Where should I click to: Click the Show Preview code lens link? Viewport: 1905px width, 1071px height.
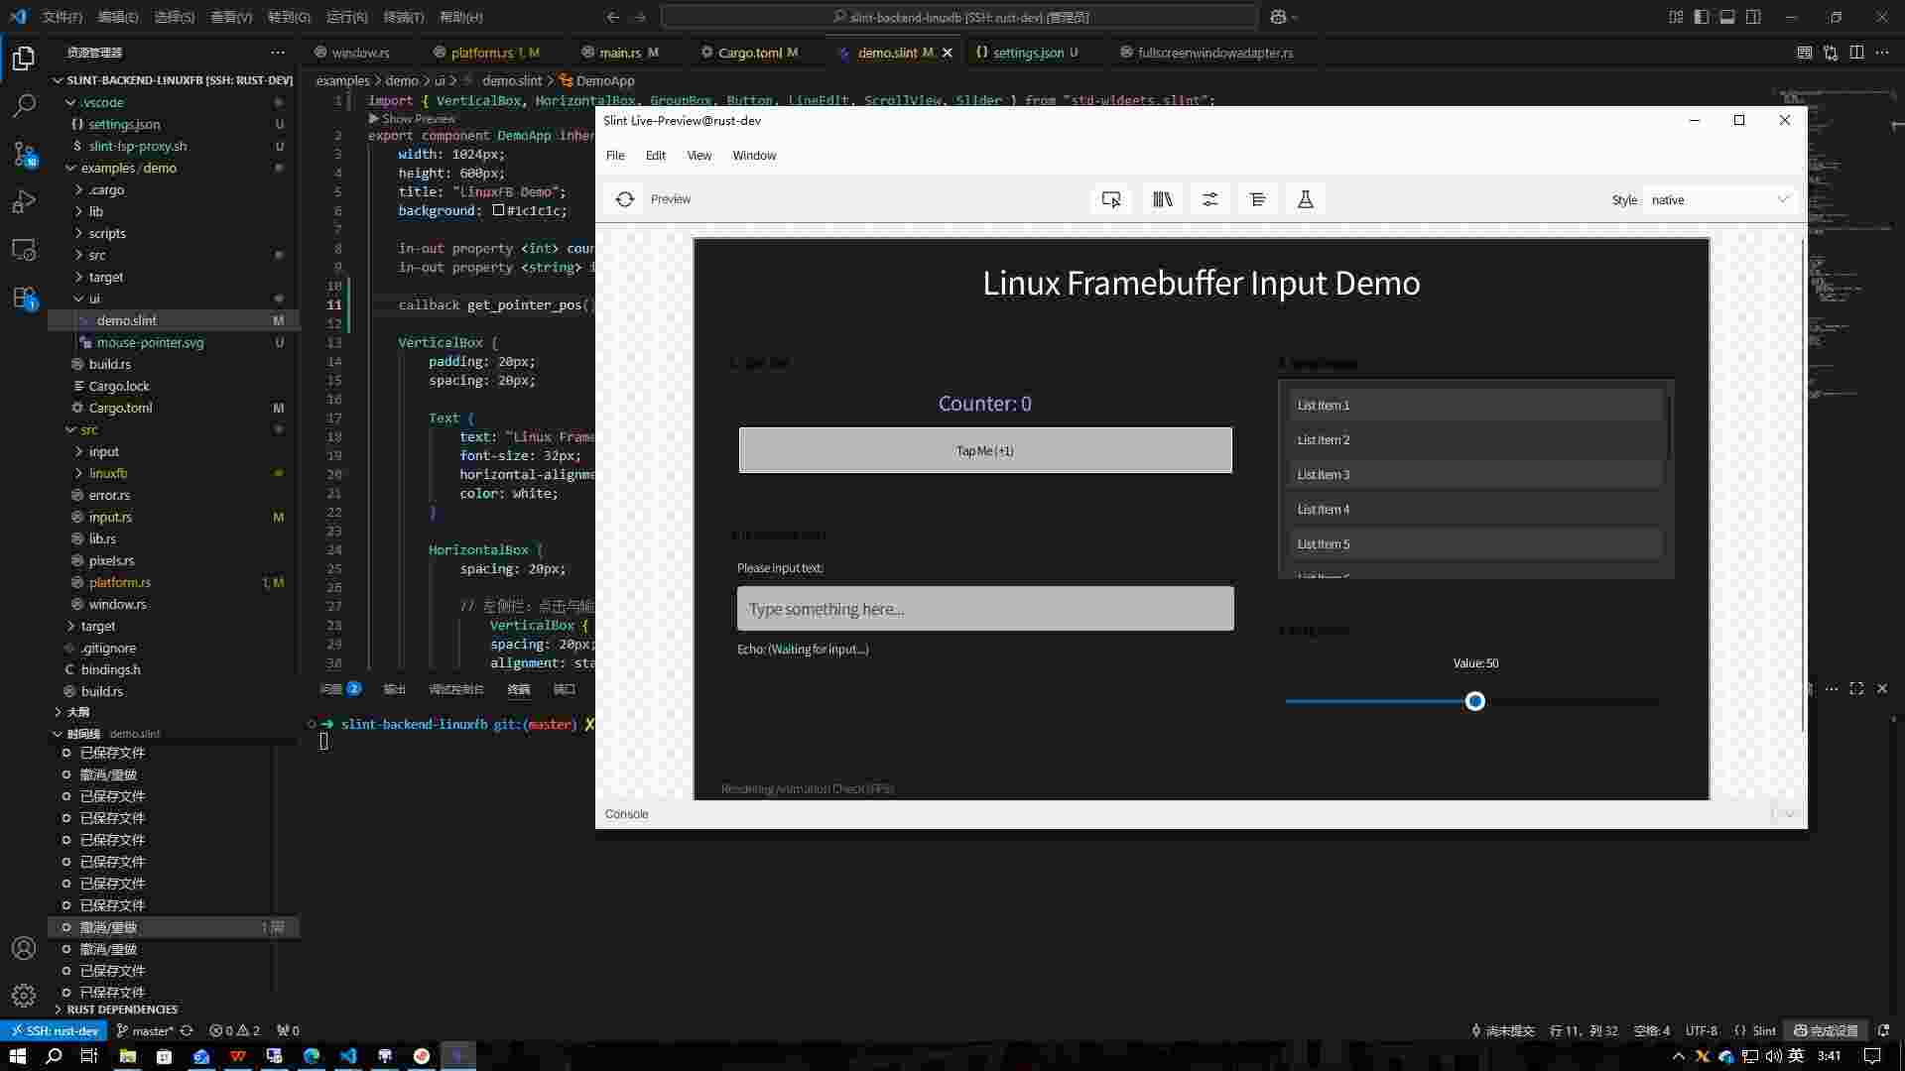418,119
